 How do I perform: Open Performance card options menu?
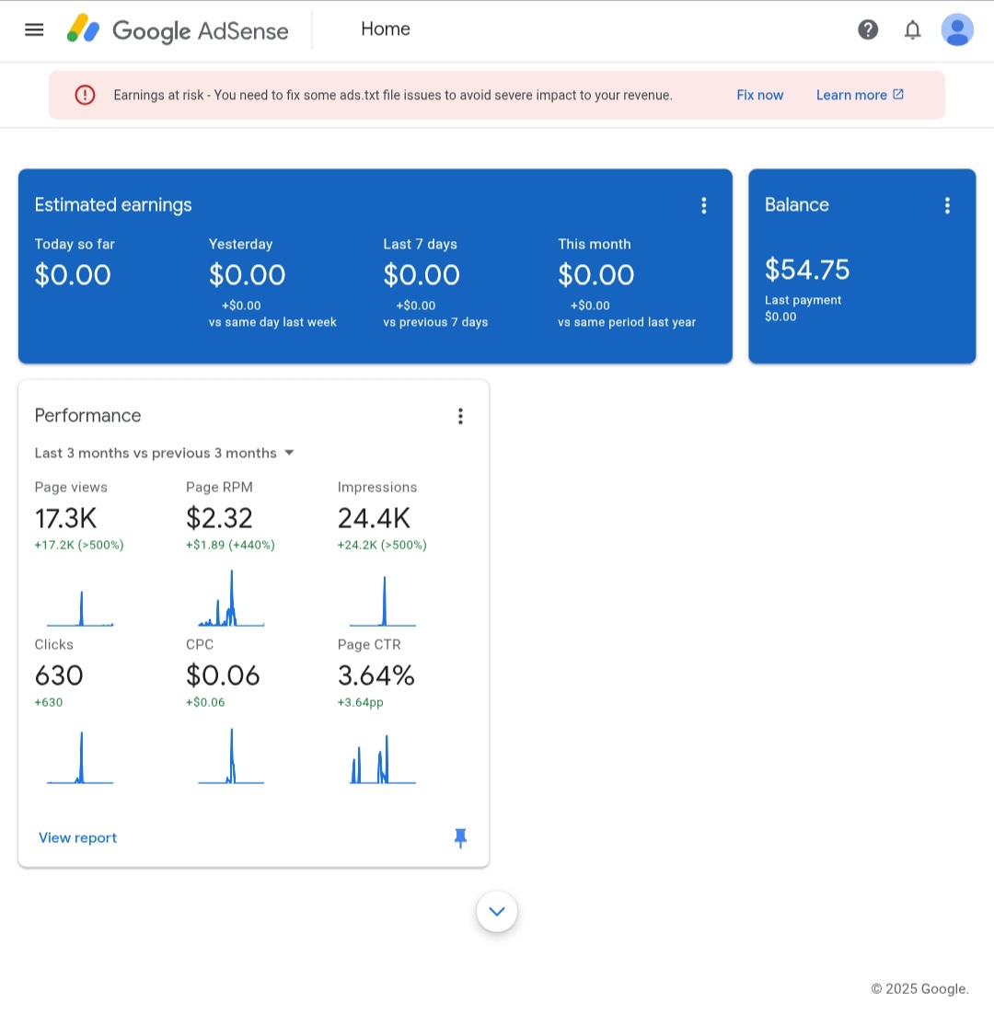(x=460, y=416)
